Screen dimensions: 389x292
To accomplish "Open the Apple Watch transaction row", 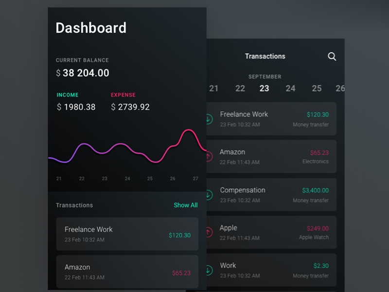I will coord(271,233).
